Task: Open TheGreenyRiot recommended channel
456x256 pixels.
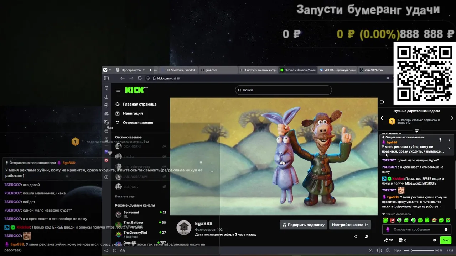Action: tap(141, 234)
